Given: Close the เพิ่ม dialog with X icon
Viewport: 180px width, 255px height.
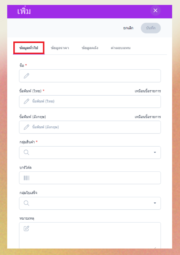Looking at the screenshot, I should [155, 10].
